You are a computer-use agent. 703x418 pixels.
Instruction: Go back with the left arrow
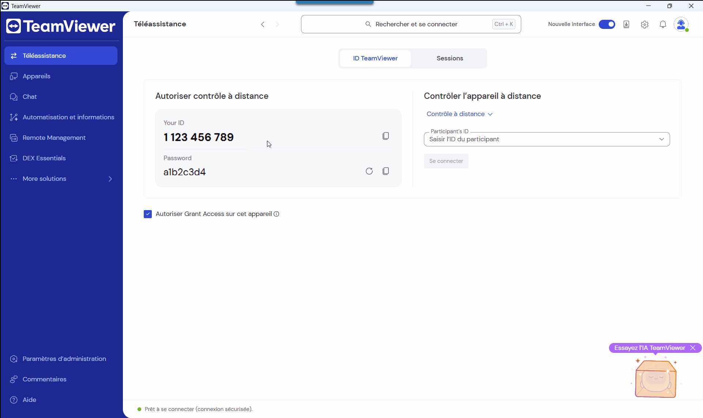tap(263, 24)
